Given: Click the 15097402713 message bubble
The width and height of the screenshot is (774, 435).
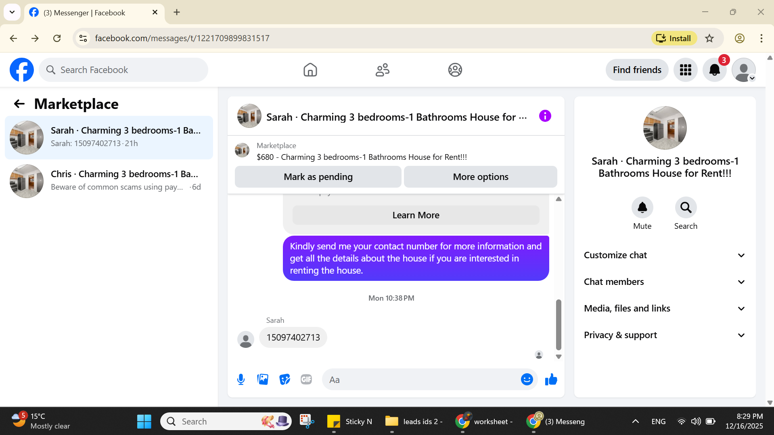Looking at the screenshot, I should coord(293,337).
